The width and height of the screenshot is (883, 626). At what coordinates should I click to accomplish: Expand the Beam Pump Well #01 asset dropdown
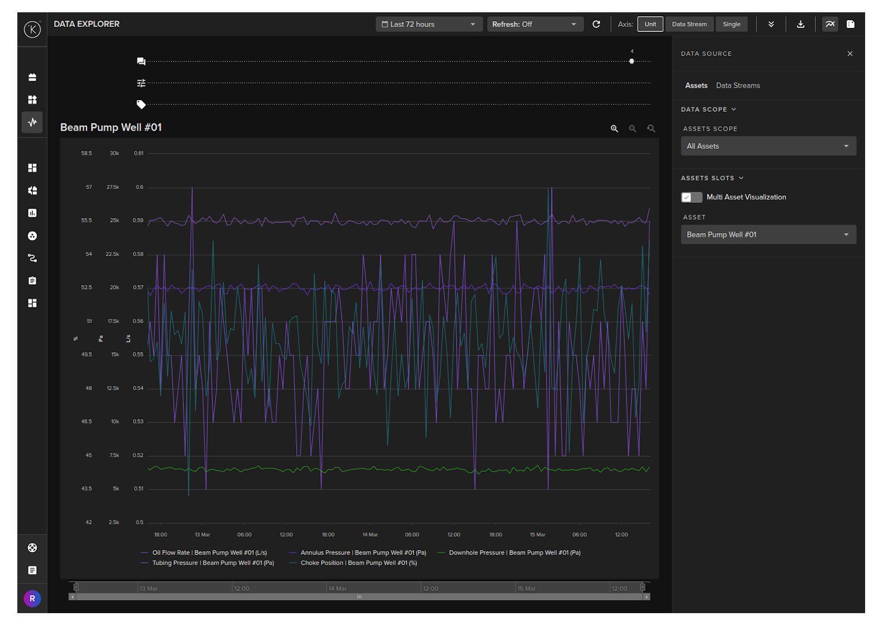pyautogui.click(x=768, y=235)
